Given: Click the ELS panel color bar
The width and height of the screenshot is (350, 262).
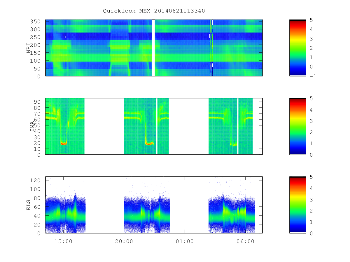Looking at the screenshot, I should click(x=297, y=205).
